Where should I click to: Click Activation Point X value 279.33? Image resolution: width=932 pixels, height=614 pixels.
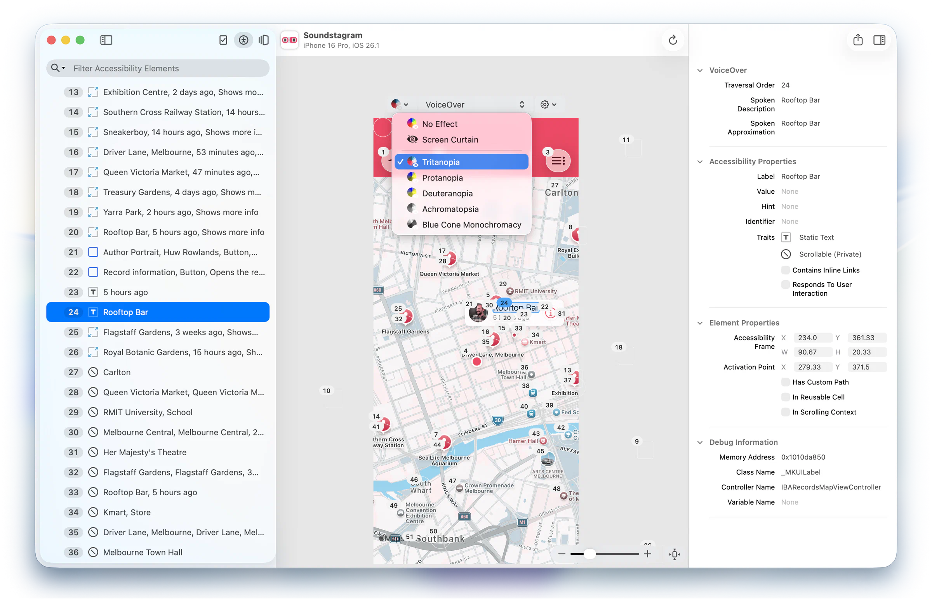(x=812, y=367)
